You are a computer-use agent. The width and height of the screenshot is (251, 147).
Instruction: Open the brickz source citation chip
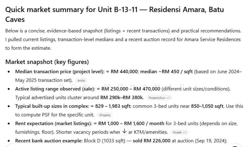coord(81,80)
